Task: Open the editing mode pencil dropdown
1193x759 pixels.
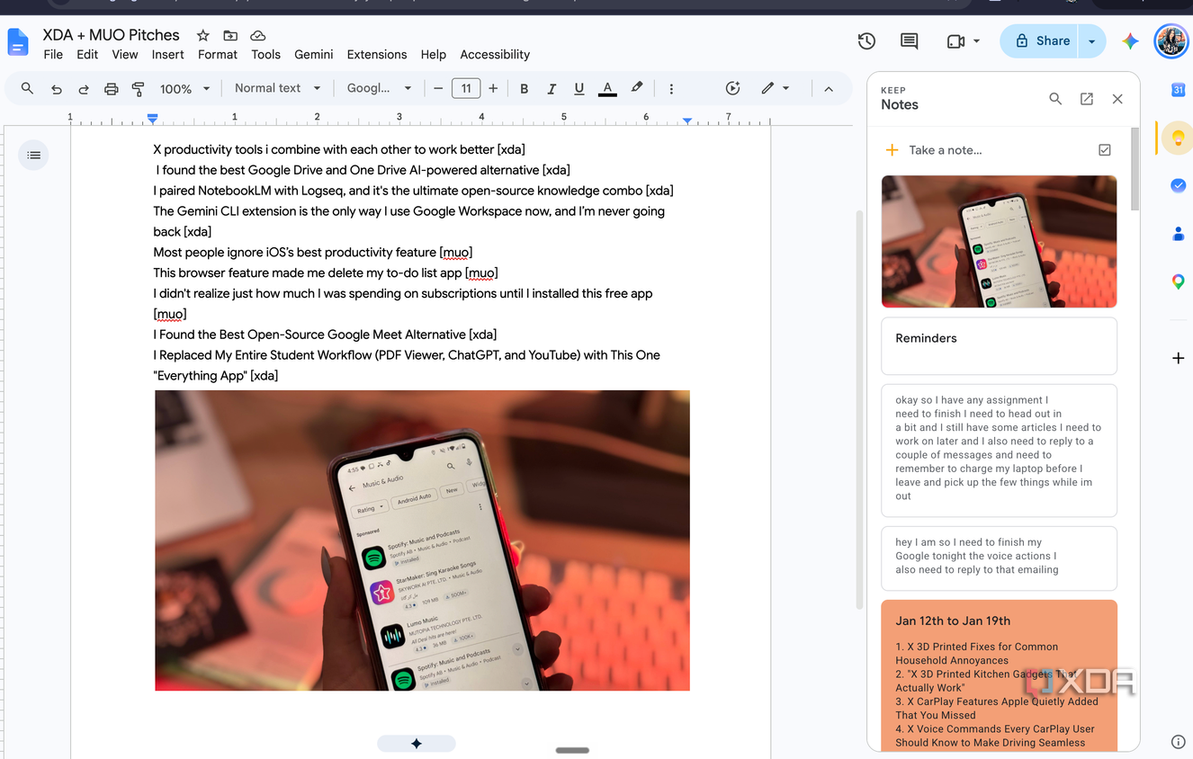Action: (775, 88)
